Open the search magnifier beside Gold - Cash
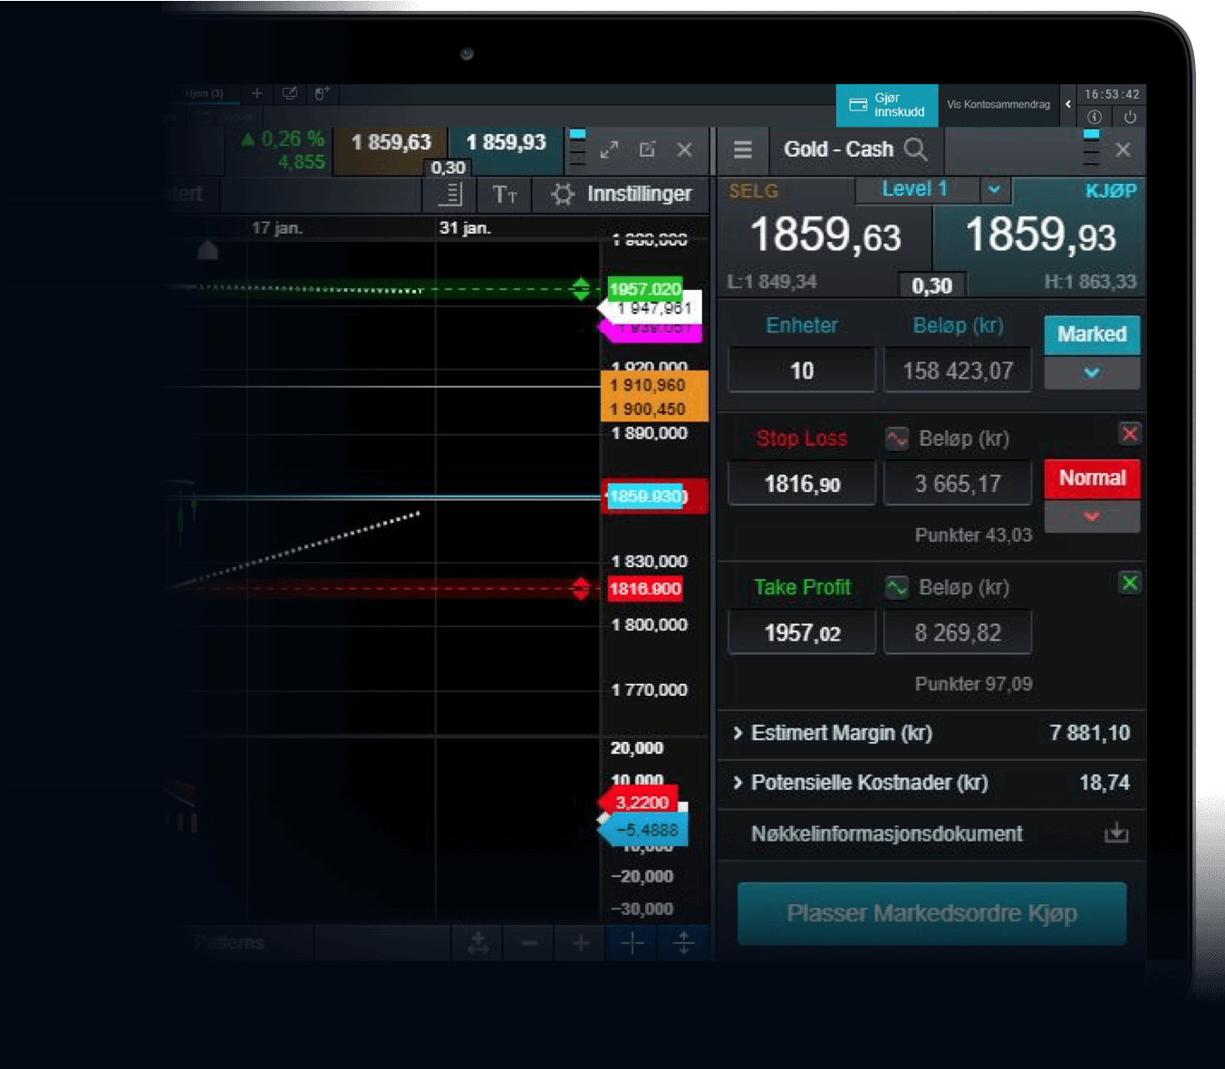 [x=917, y=149]
